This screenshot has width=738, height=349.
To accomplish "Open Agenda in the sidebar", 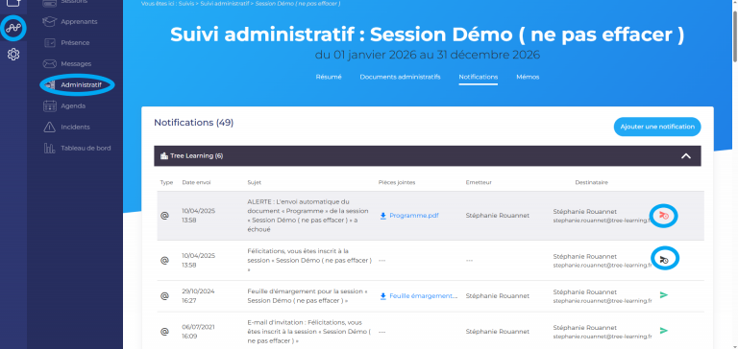I will [x=73, y=106].
